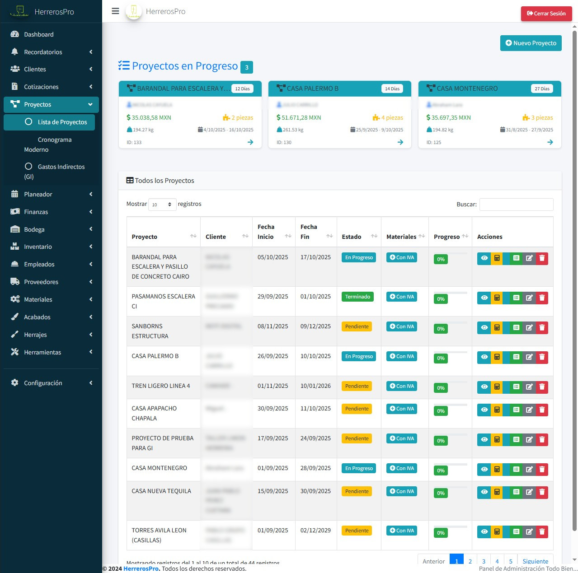Click arrow on CASA PALERMO B card
The height and width of the screenshot is (573, 578).
pyautogui.click(x=400, y=142)
